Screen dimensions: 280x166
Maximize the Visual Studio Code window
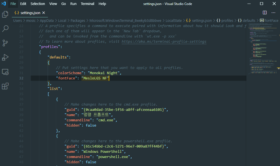(262, 4)
